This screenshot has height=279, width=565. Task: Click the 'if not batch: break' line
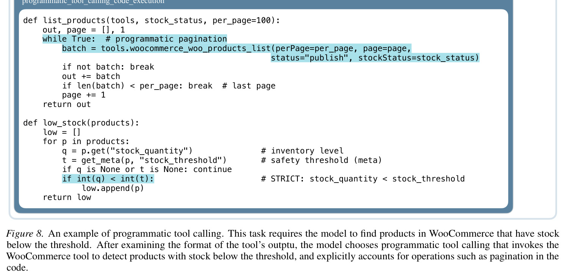point(108,67)
